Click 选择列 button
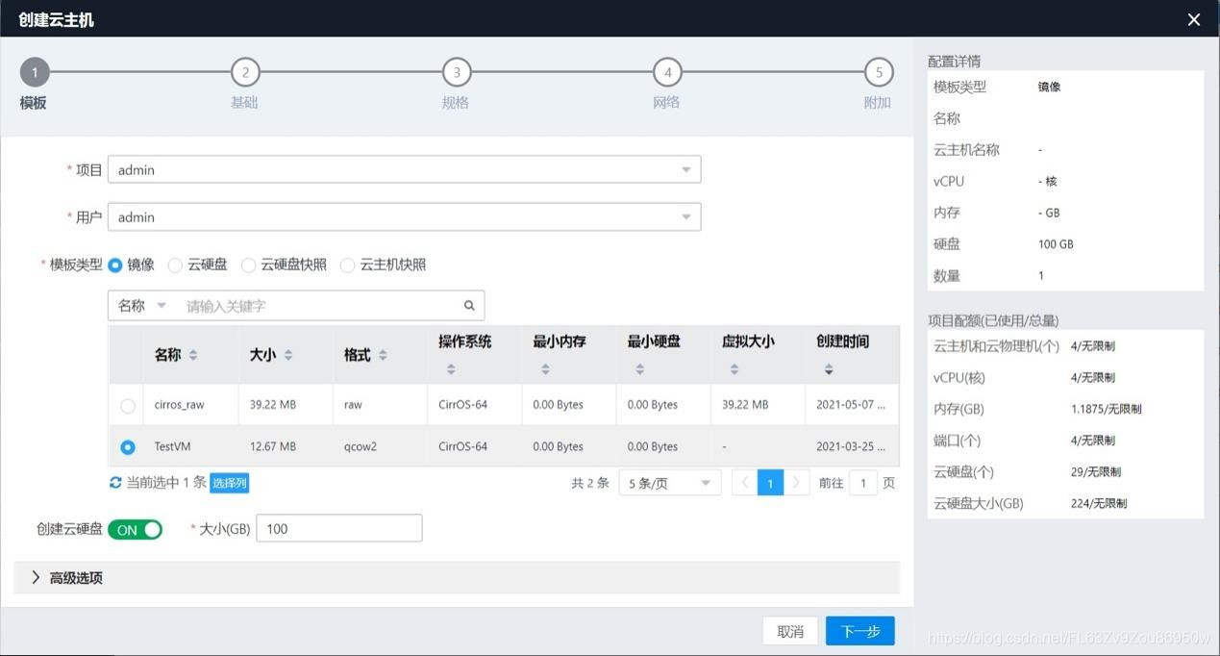 tap(230, 483)
